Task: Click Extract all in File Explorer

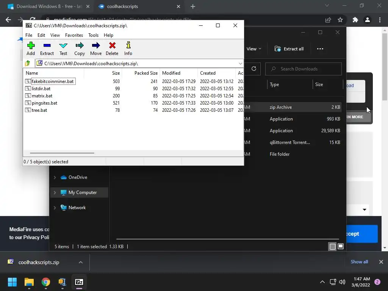Action: [x=289, y=49]
